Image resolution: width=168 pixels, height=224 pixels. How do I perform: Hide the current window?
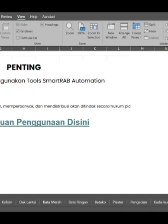(x=150, y=31)
